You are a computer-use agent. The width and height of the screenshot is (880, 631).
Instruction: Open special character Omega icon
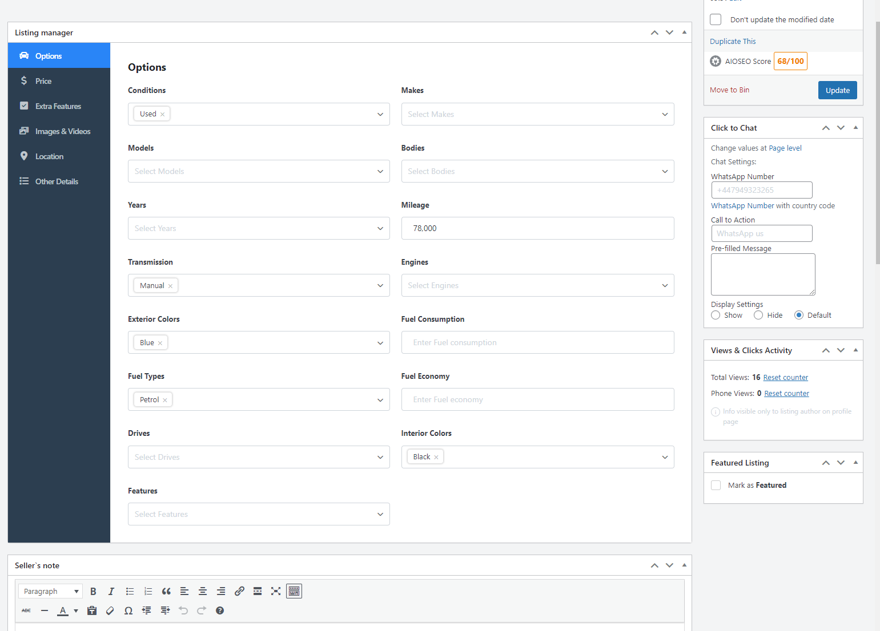[x=128, y=610]
